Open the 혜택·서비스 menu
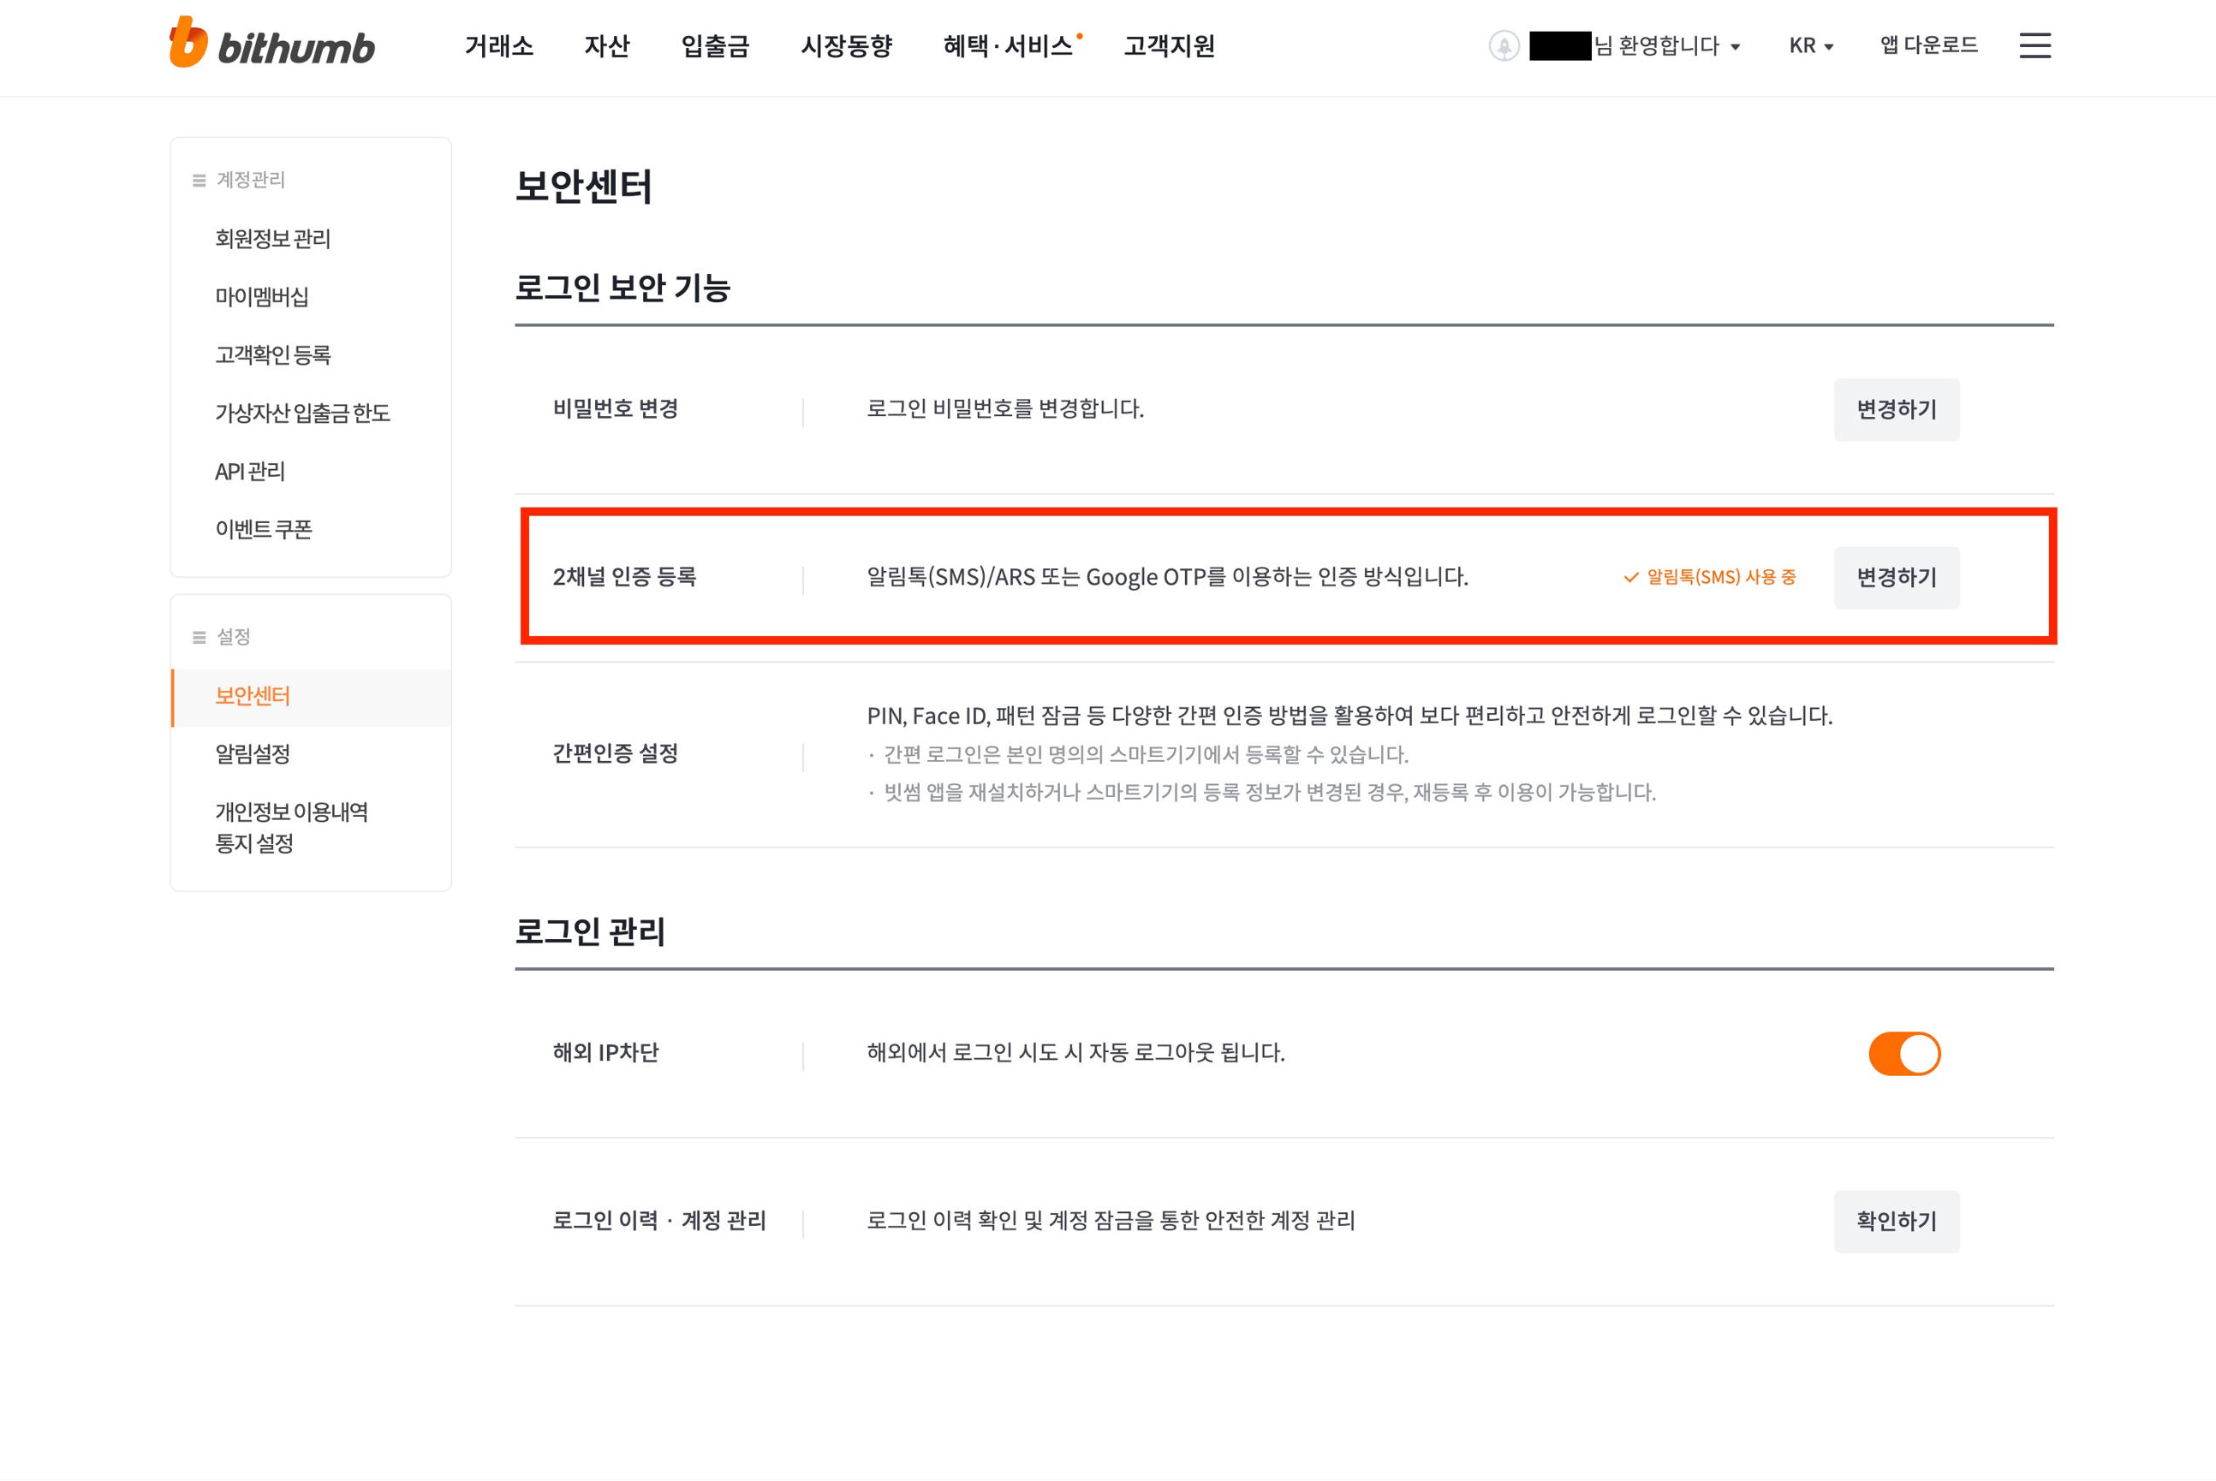Screen dimensions: 2216x1481 (1008, 45)
